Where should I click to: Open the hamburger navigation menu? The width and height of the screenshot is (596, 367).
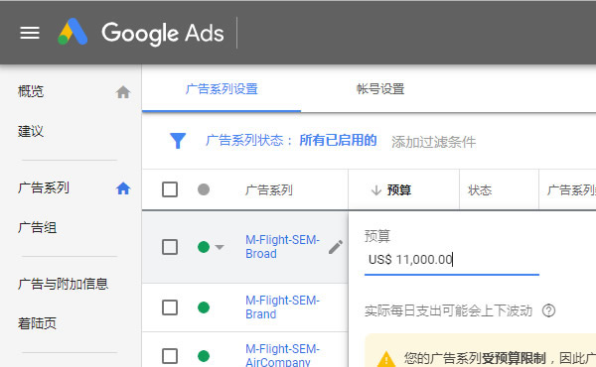pyautogui.click(x=30, y=33)
